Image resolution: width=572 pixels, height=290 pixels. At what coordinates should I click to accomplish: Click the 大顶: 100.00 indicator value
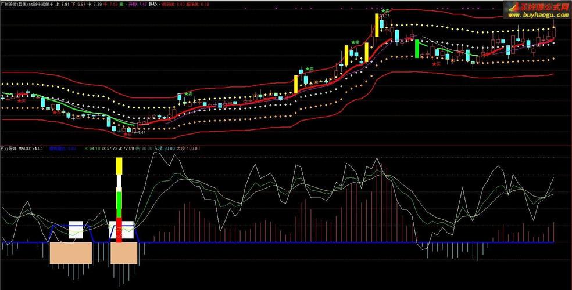pos(190,148)
